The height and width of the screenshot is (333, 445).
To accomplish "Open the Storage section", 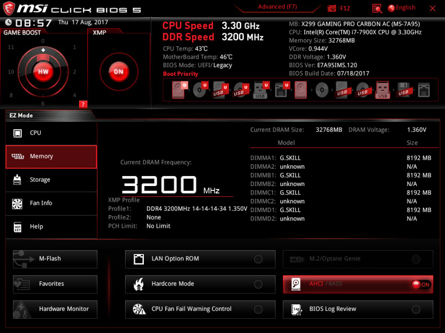I will click(51, 180).
